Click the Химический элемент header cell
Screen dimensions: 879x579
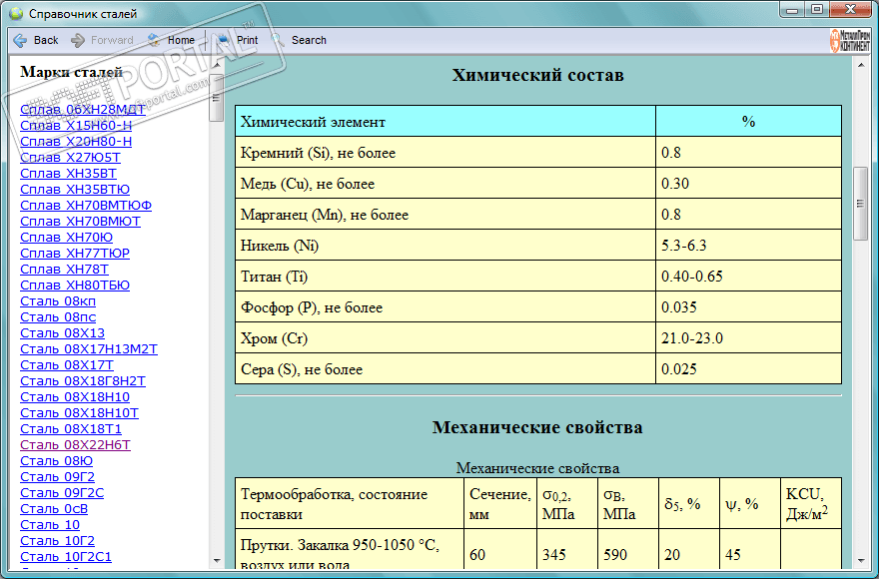click(445, 122)
